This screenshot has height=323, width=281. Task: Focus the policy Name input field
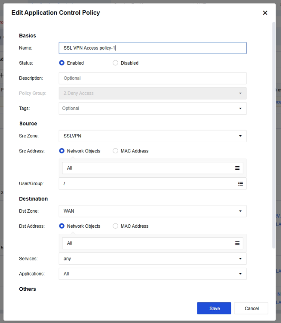click(x=153, y=48)
